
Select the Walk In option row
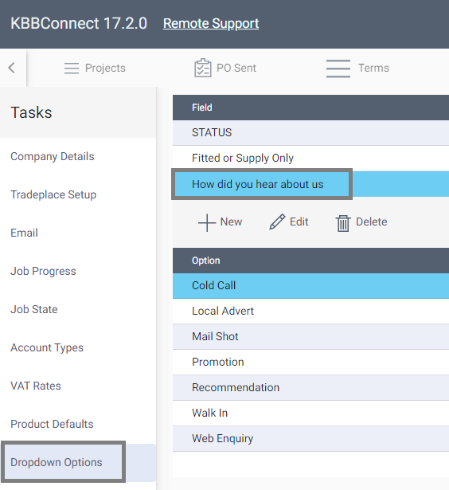(310, 414)
